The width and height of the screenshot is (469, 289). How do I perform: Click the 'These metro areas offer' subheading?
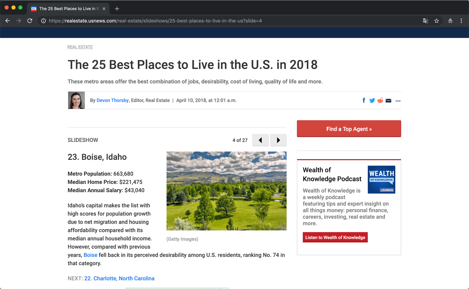pyautogui.click(x=195, y=82)
